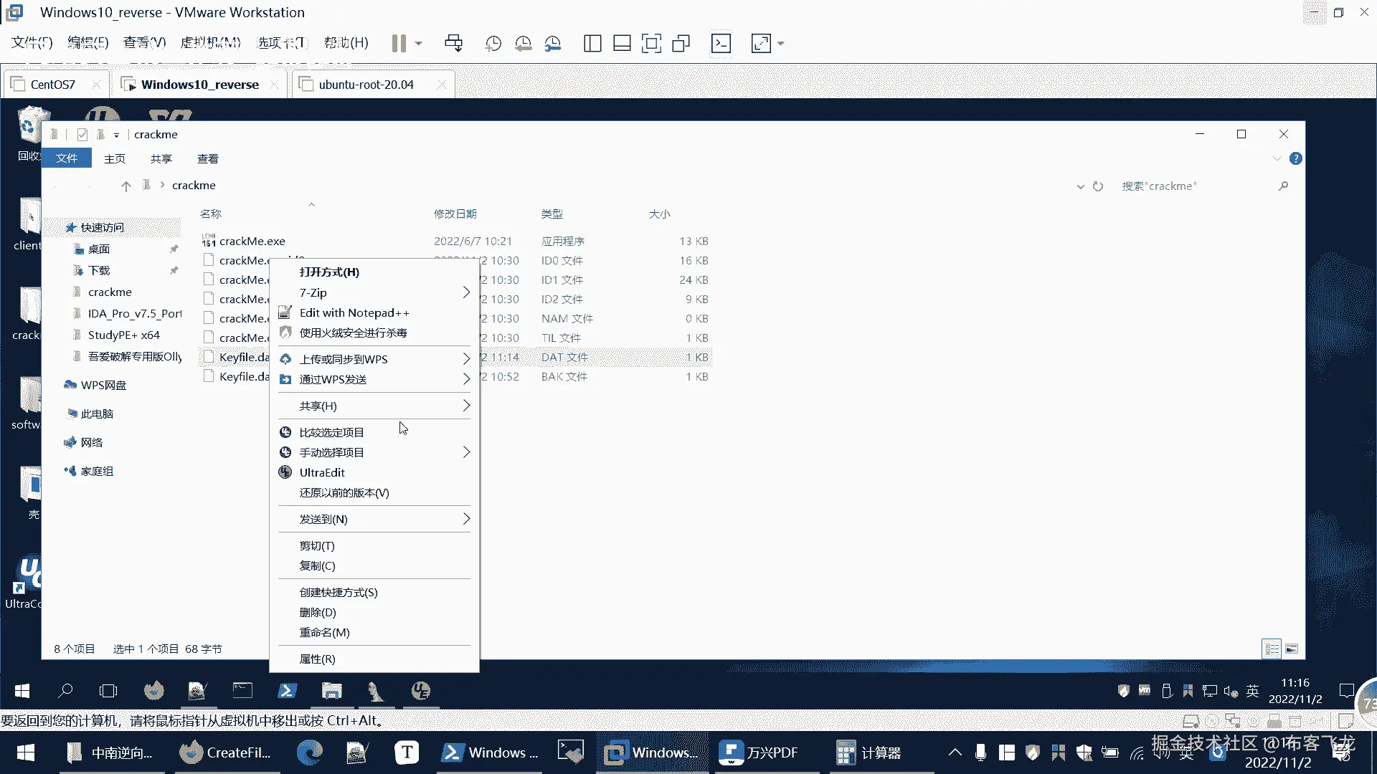
Task: Choose 属性(R) in context menu
Action: [317, 659]
